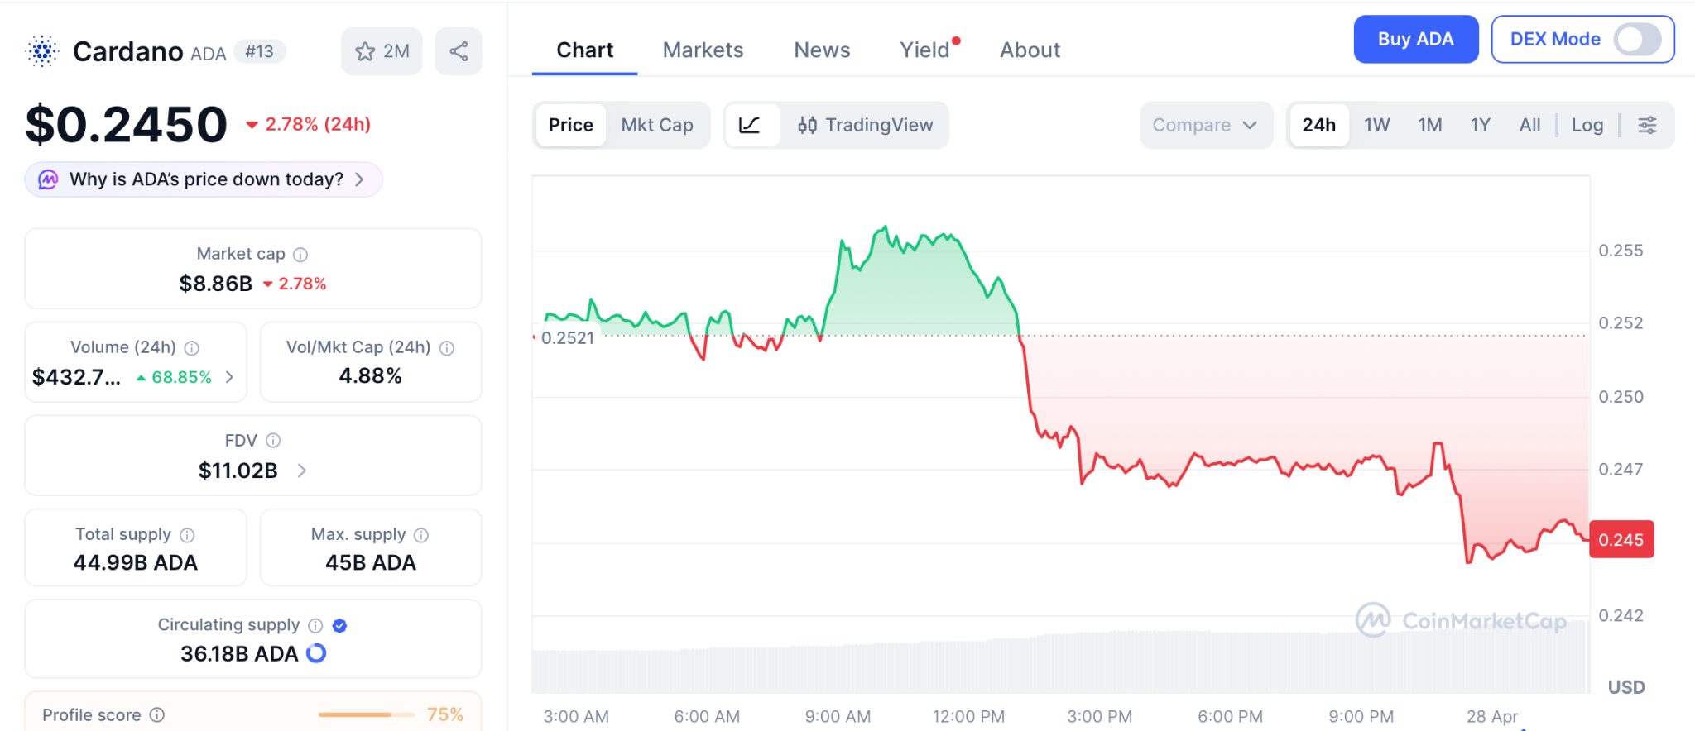The height and width of the screenshot is (731, 1695).
Task: Click the star watchlist icon
Action: pos(365,51)
